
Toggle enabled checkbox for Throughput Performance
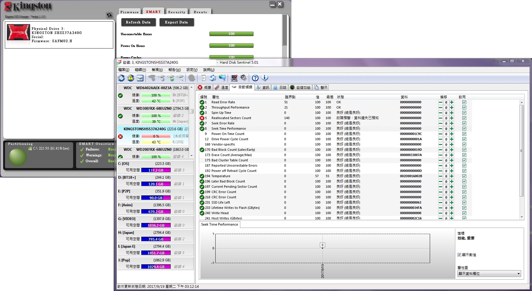click(x=464, y=108)
